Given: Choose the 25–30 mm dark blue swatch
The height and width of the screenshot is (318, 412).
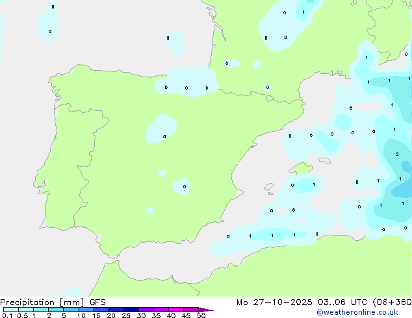Looking at the screenshot, I should 131,310.
